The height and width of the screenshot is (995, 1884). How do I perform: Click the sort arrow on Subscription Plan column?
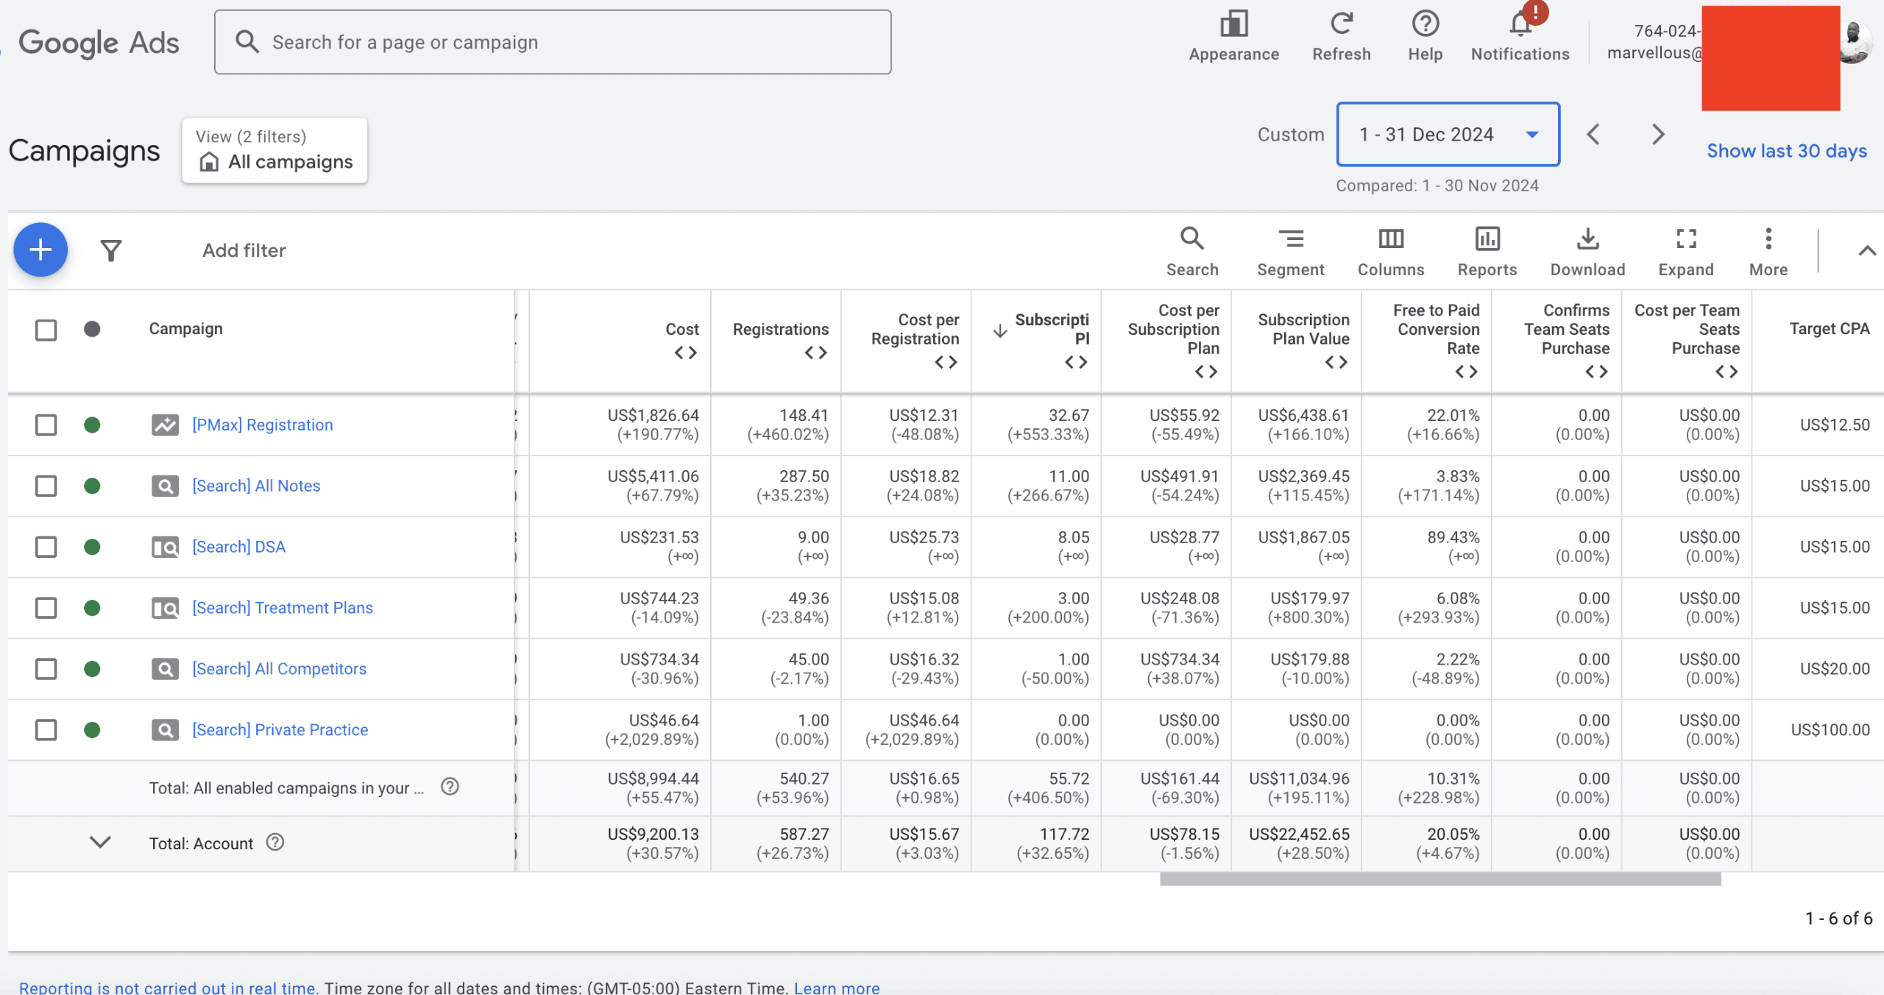click(x=1000, y=330)
